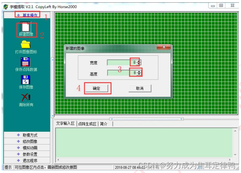Click the vertical splitter handle beside the sidebar
The image size is (241, 173).
53,88
